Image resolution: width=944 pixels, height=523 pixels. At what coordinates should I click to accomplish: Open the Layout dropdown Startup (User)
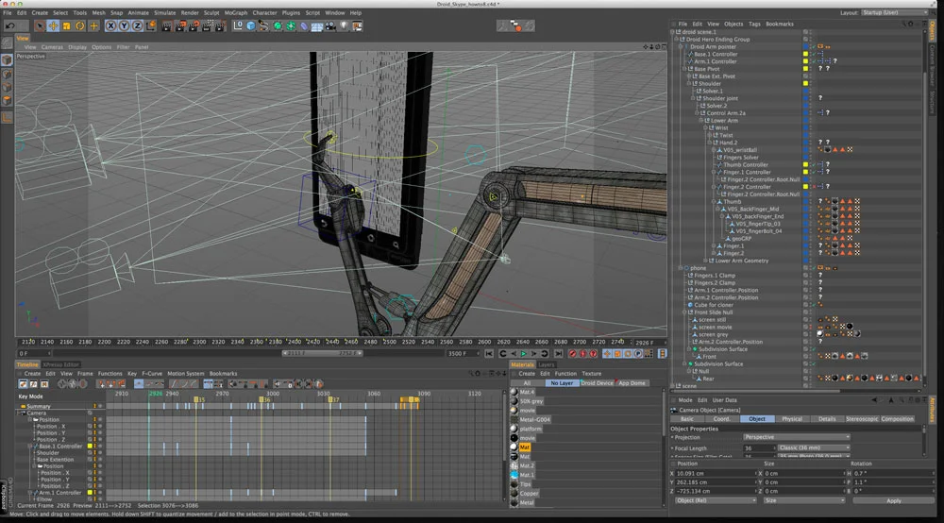895,12
